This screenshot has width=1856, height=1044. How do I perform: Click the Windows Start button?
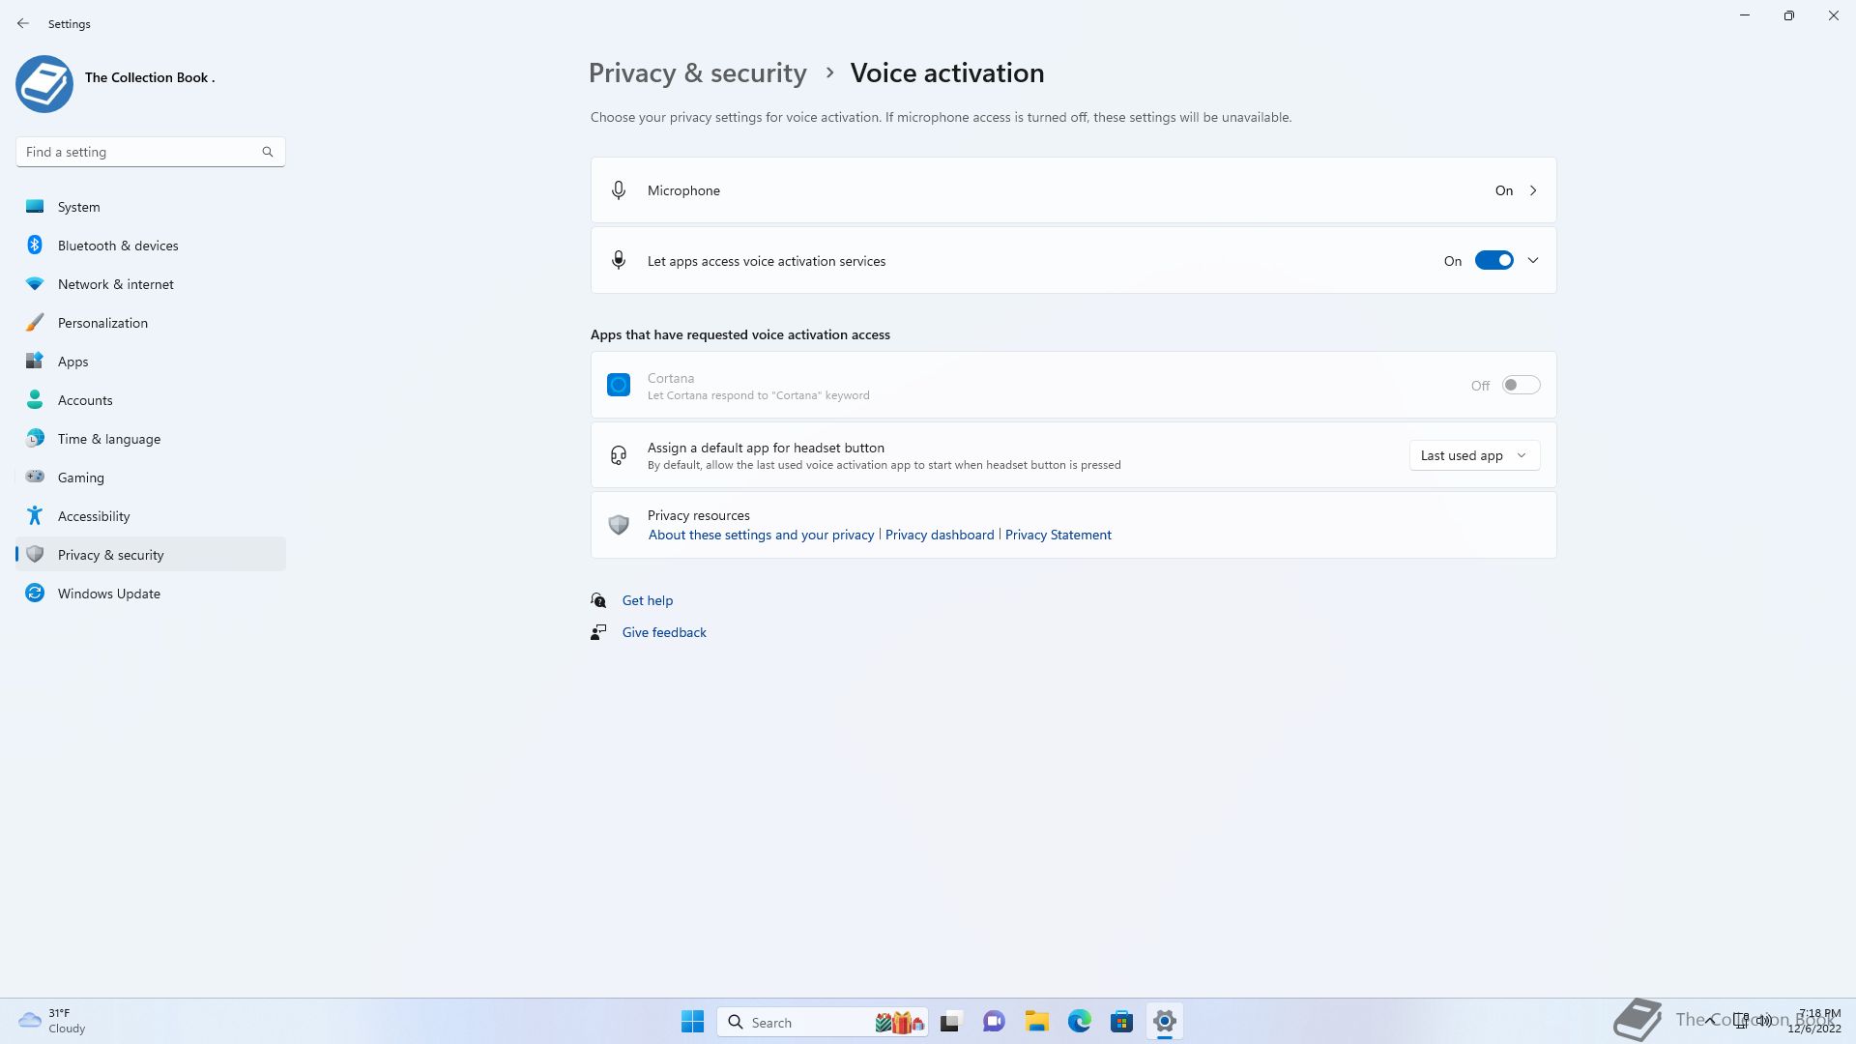[692, 1022]
